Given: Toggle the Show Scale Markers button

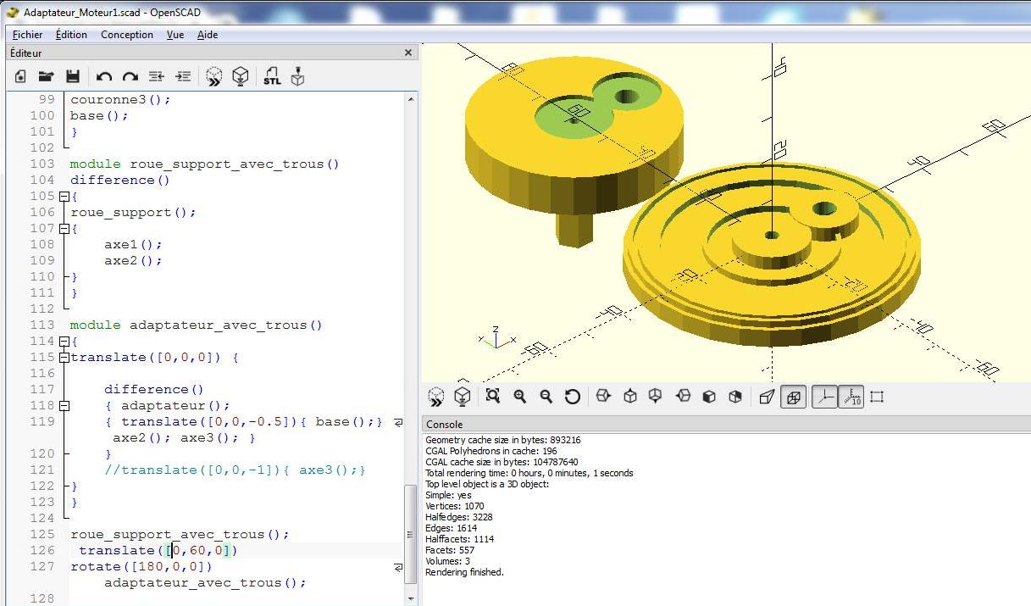Looking at the screenshot, I should (x=851, y=397).
